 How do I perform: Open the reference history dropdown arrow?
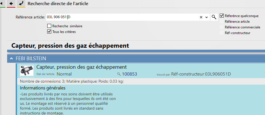[x=206, y=17]
